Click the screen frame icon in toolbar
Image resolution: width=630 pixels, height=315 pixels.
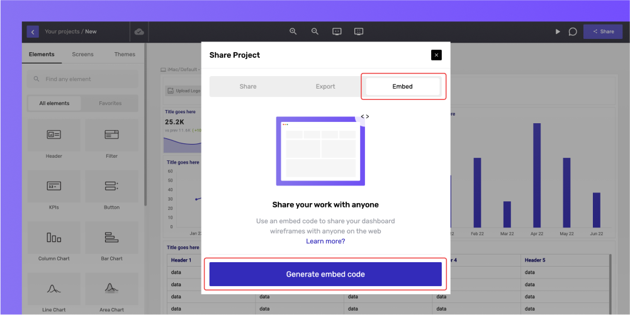[359, 31]
